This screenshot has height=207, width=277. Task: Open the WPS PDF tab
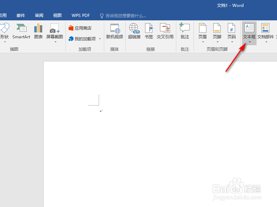point(81,16)
